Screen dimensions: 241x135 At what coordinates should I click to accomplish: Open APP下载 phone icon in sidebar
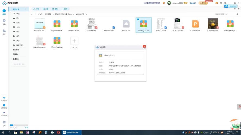click(x=4, y=105)
